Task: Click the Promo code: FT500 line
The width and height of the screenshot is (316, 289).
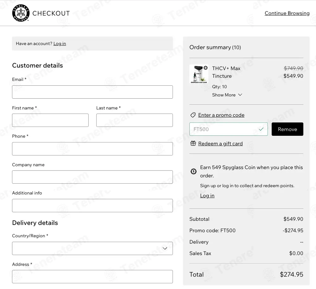Action: pos(212,230)
